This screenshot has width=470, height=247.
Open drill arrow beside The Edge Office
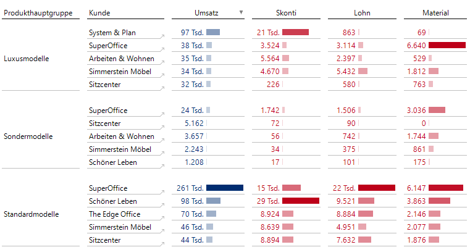[x=163, y=219]
